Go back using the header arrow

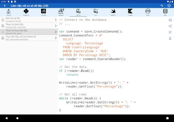(5, 6)
